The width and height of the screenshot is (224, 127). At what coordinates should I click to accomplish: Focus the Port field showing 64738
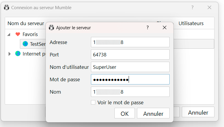pos(130,55)
